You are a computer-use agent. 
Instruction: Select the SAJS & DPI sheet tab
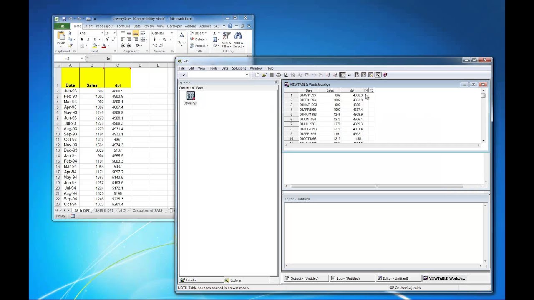104,210
